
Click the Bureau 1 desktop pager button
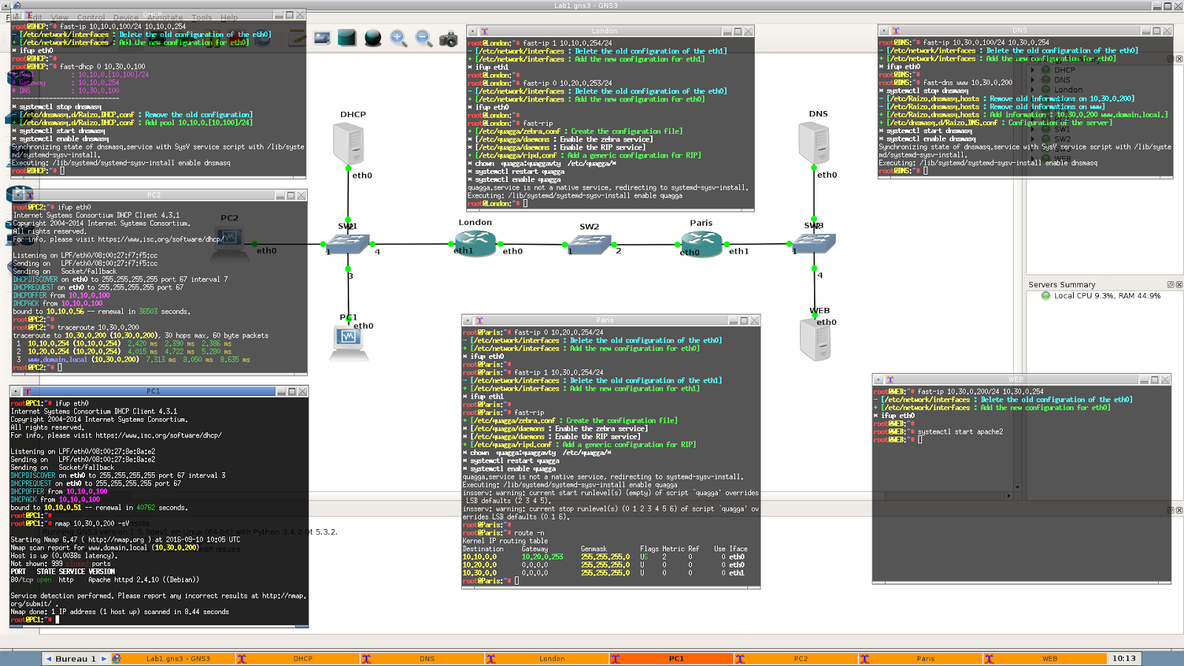tap(76, 659)
